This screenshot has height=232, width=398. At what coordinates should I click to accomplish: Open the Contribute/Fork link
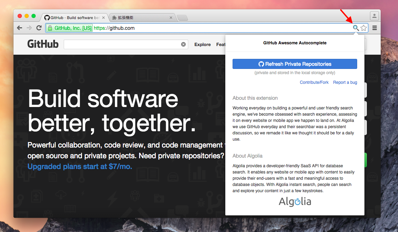pyautogui.click(x=314, y=82)
